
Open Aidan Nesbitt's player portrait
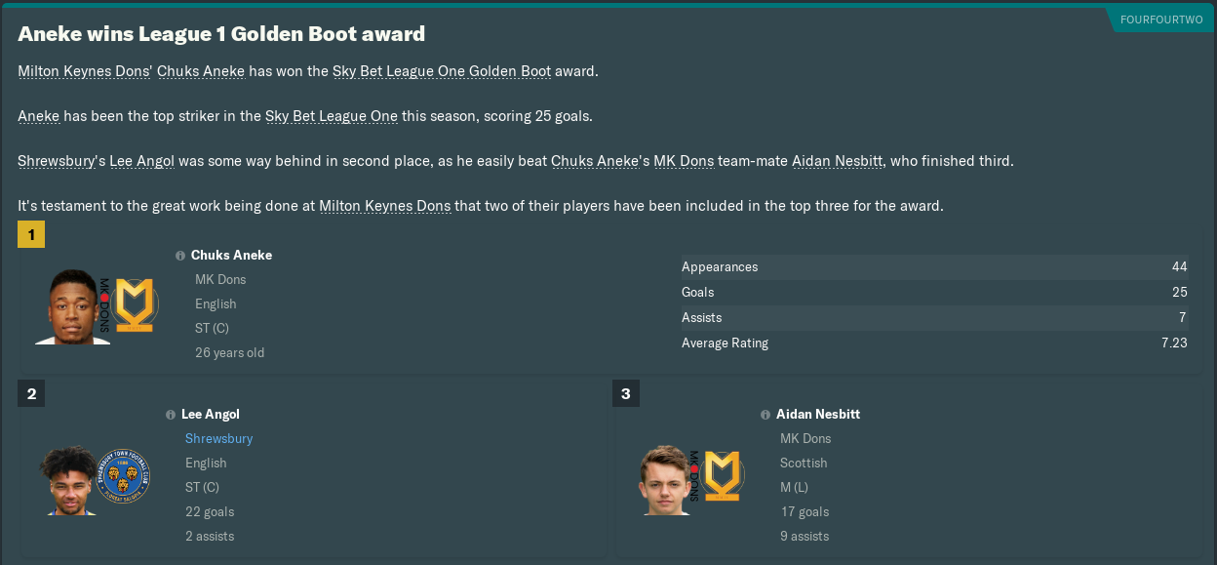666,479
